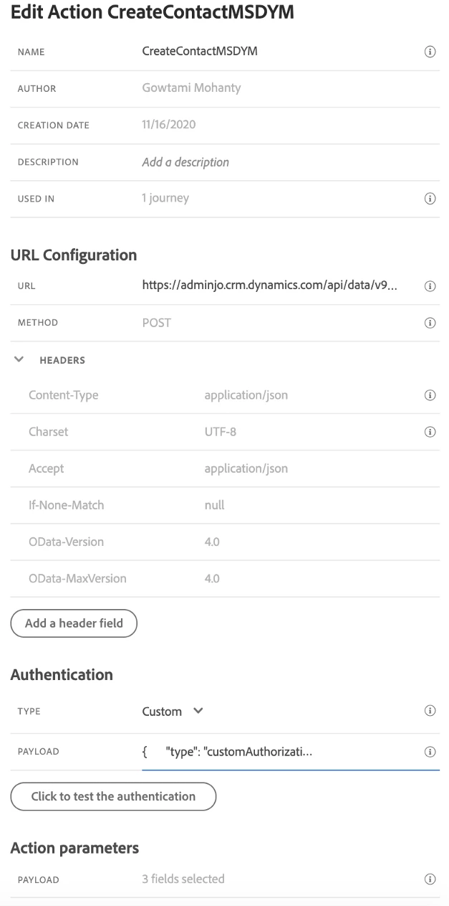Click info icon next to URL field
The image size is (449, 906).
click(430, 286)
